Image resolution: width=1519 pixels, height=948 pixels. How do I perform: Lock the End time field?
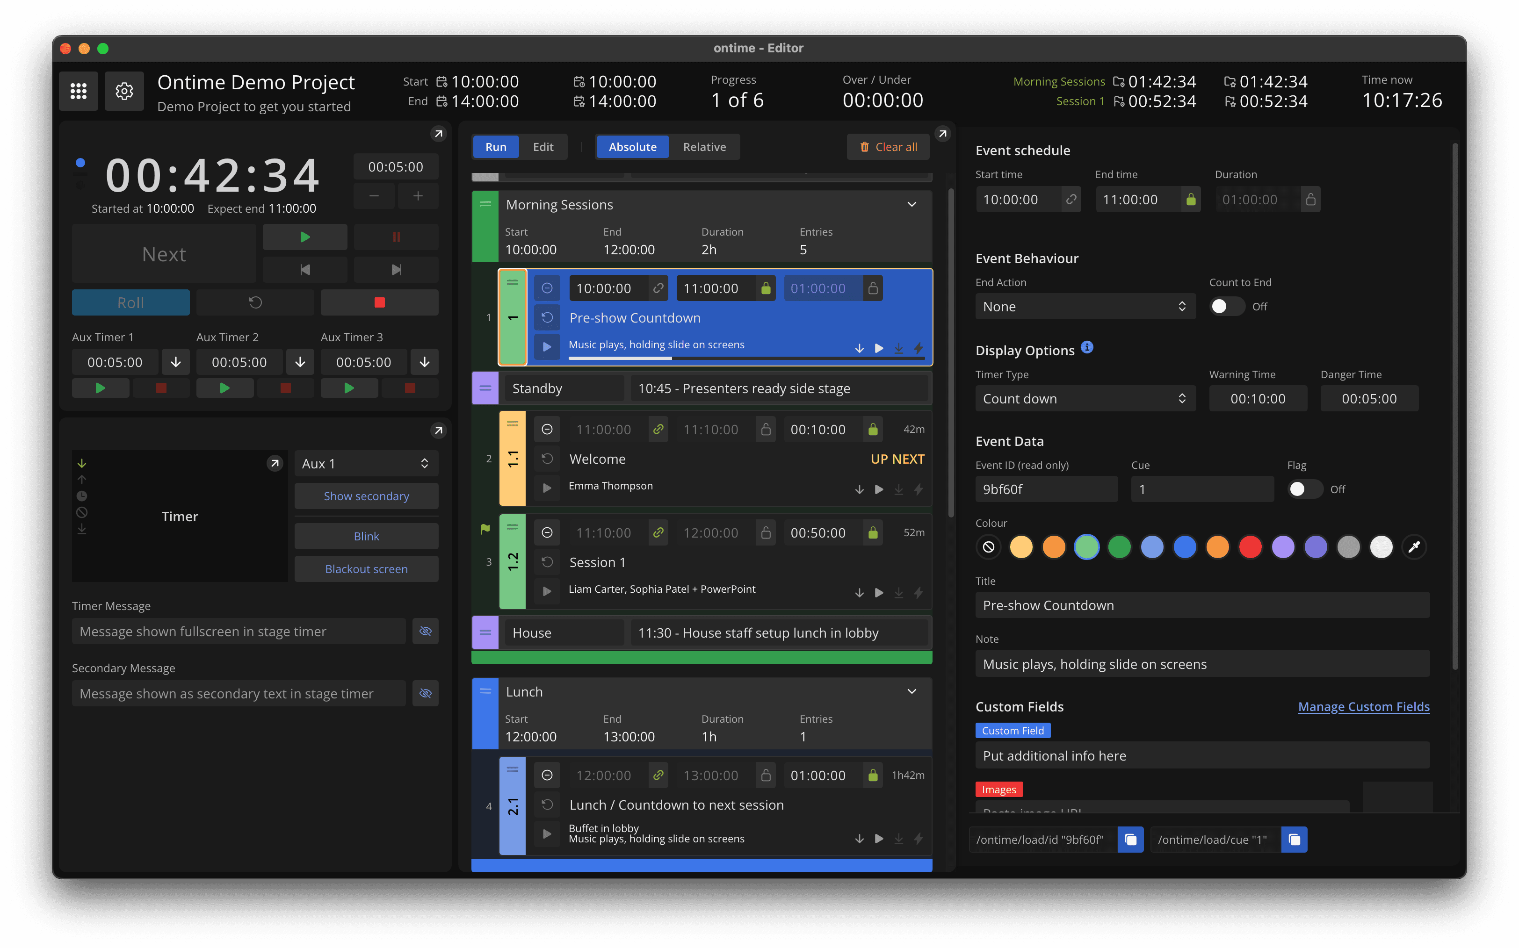click(1190, 200)
